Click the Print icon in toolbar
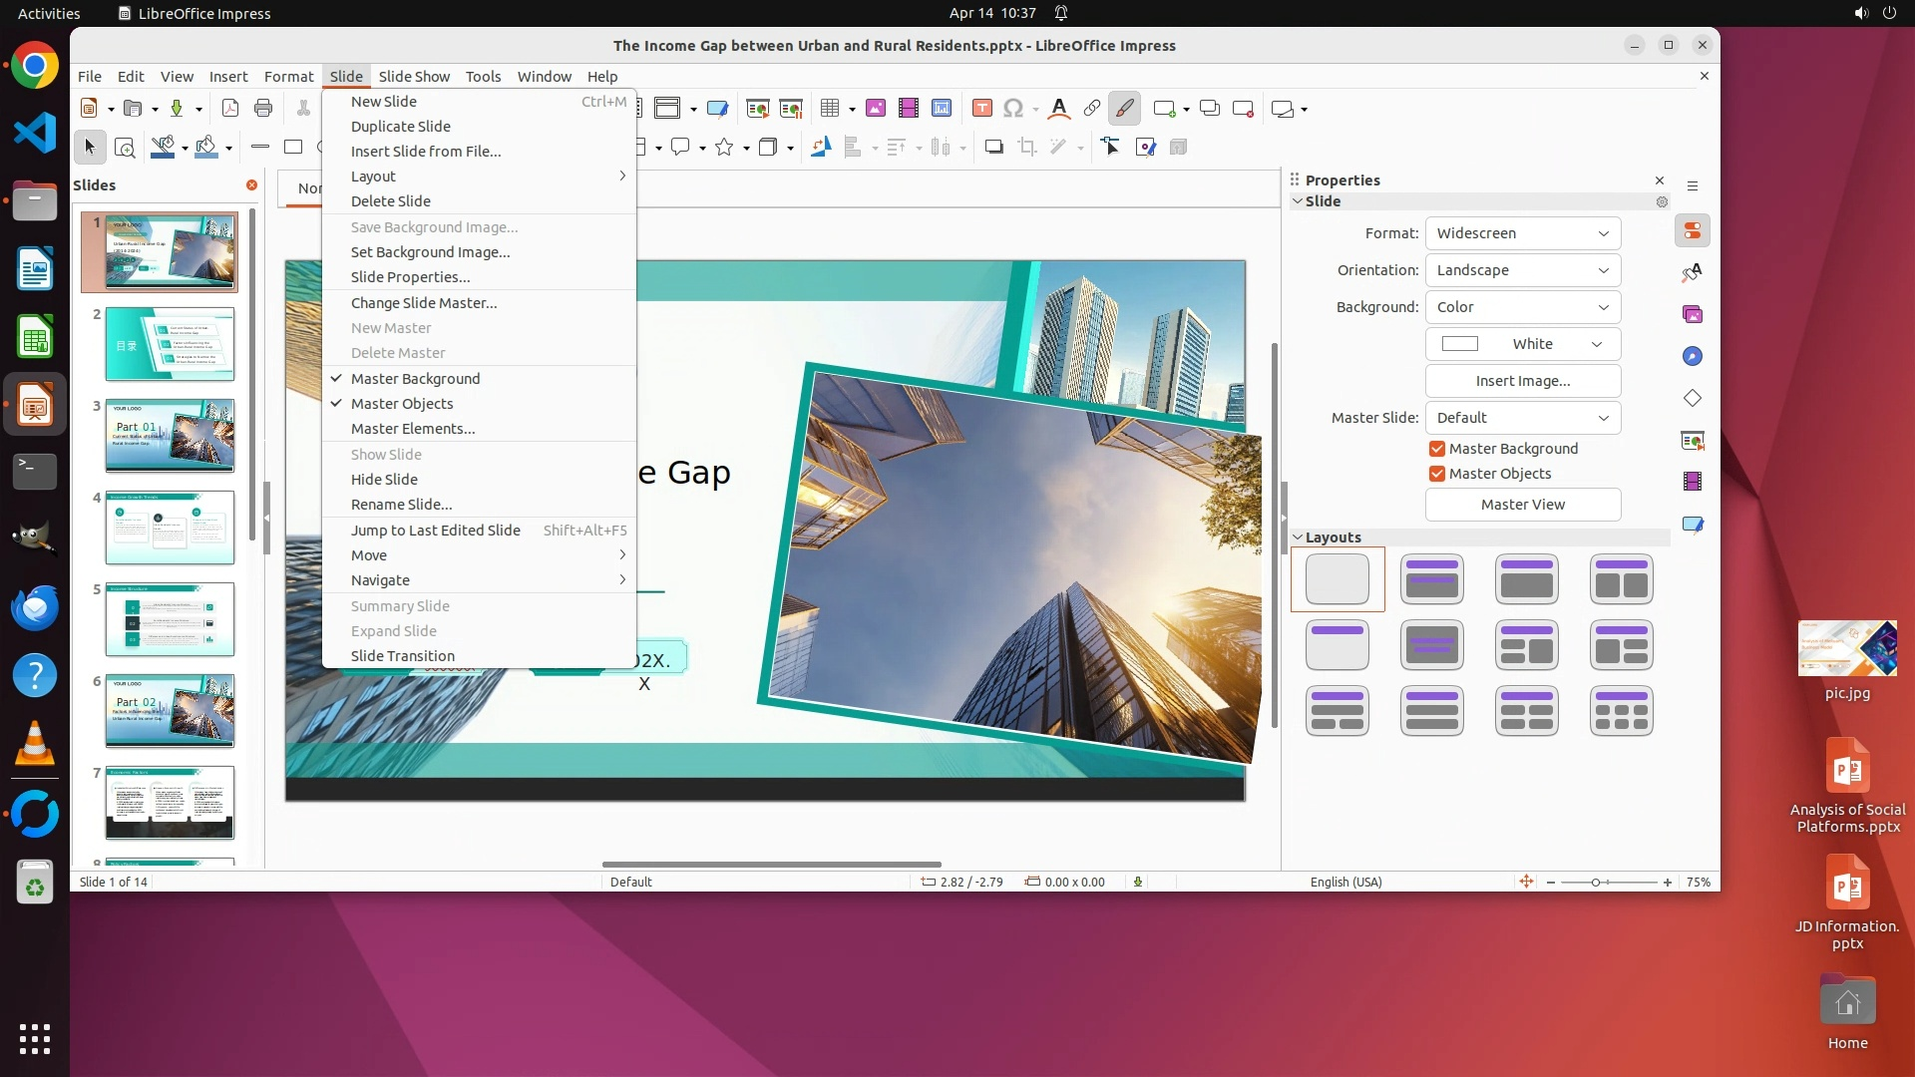This screenshot has height=1077, width=1915. coord(263,109)
